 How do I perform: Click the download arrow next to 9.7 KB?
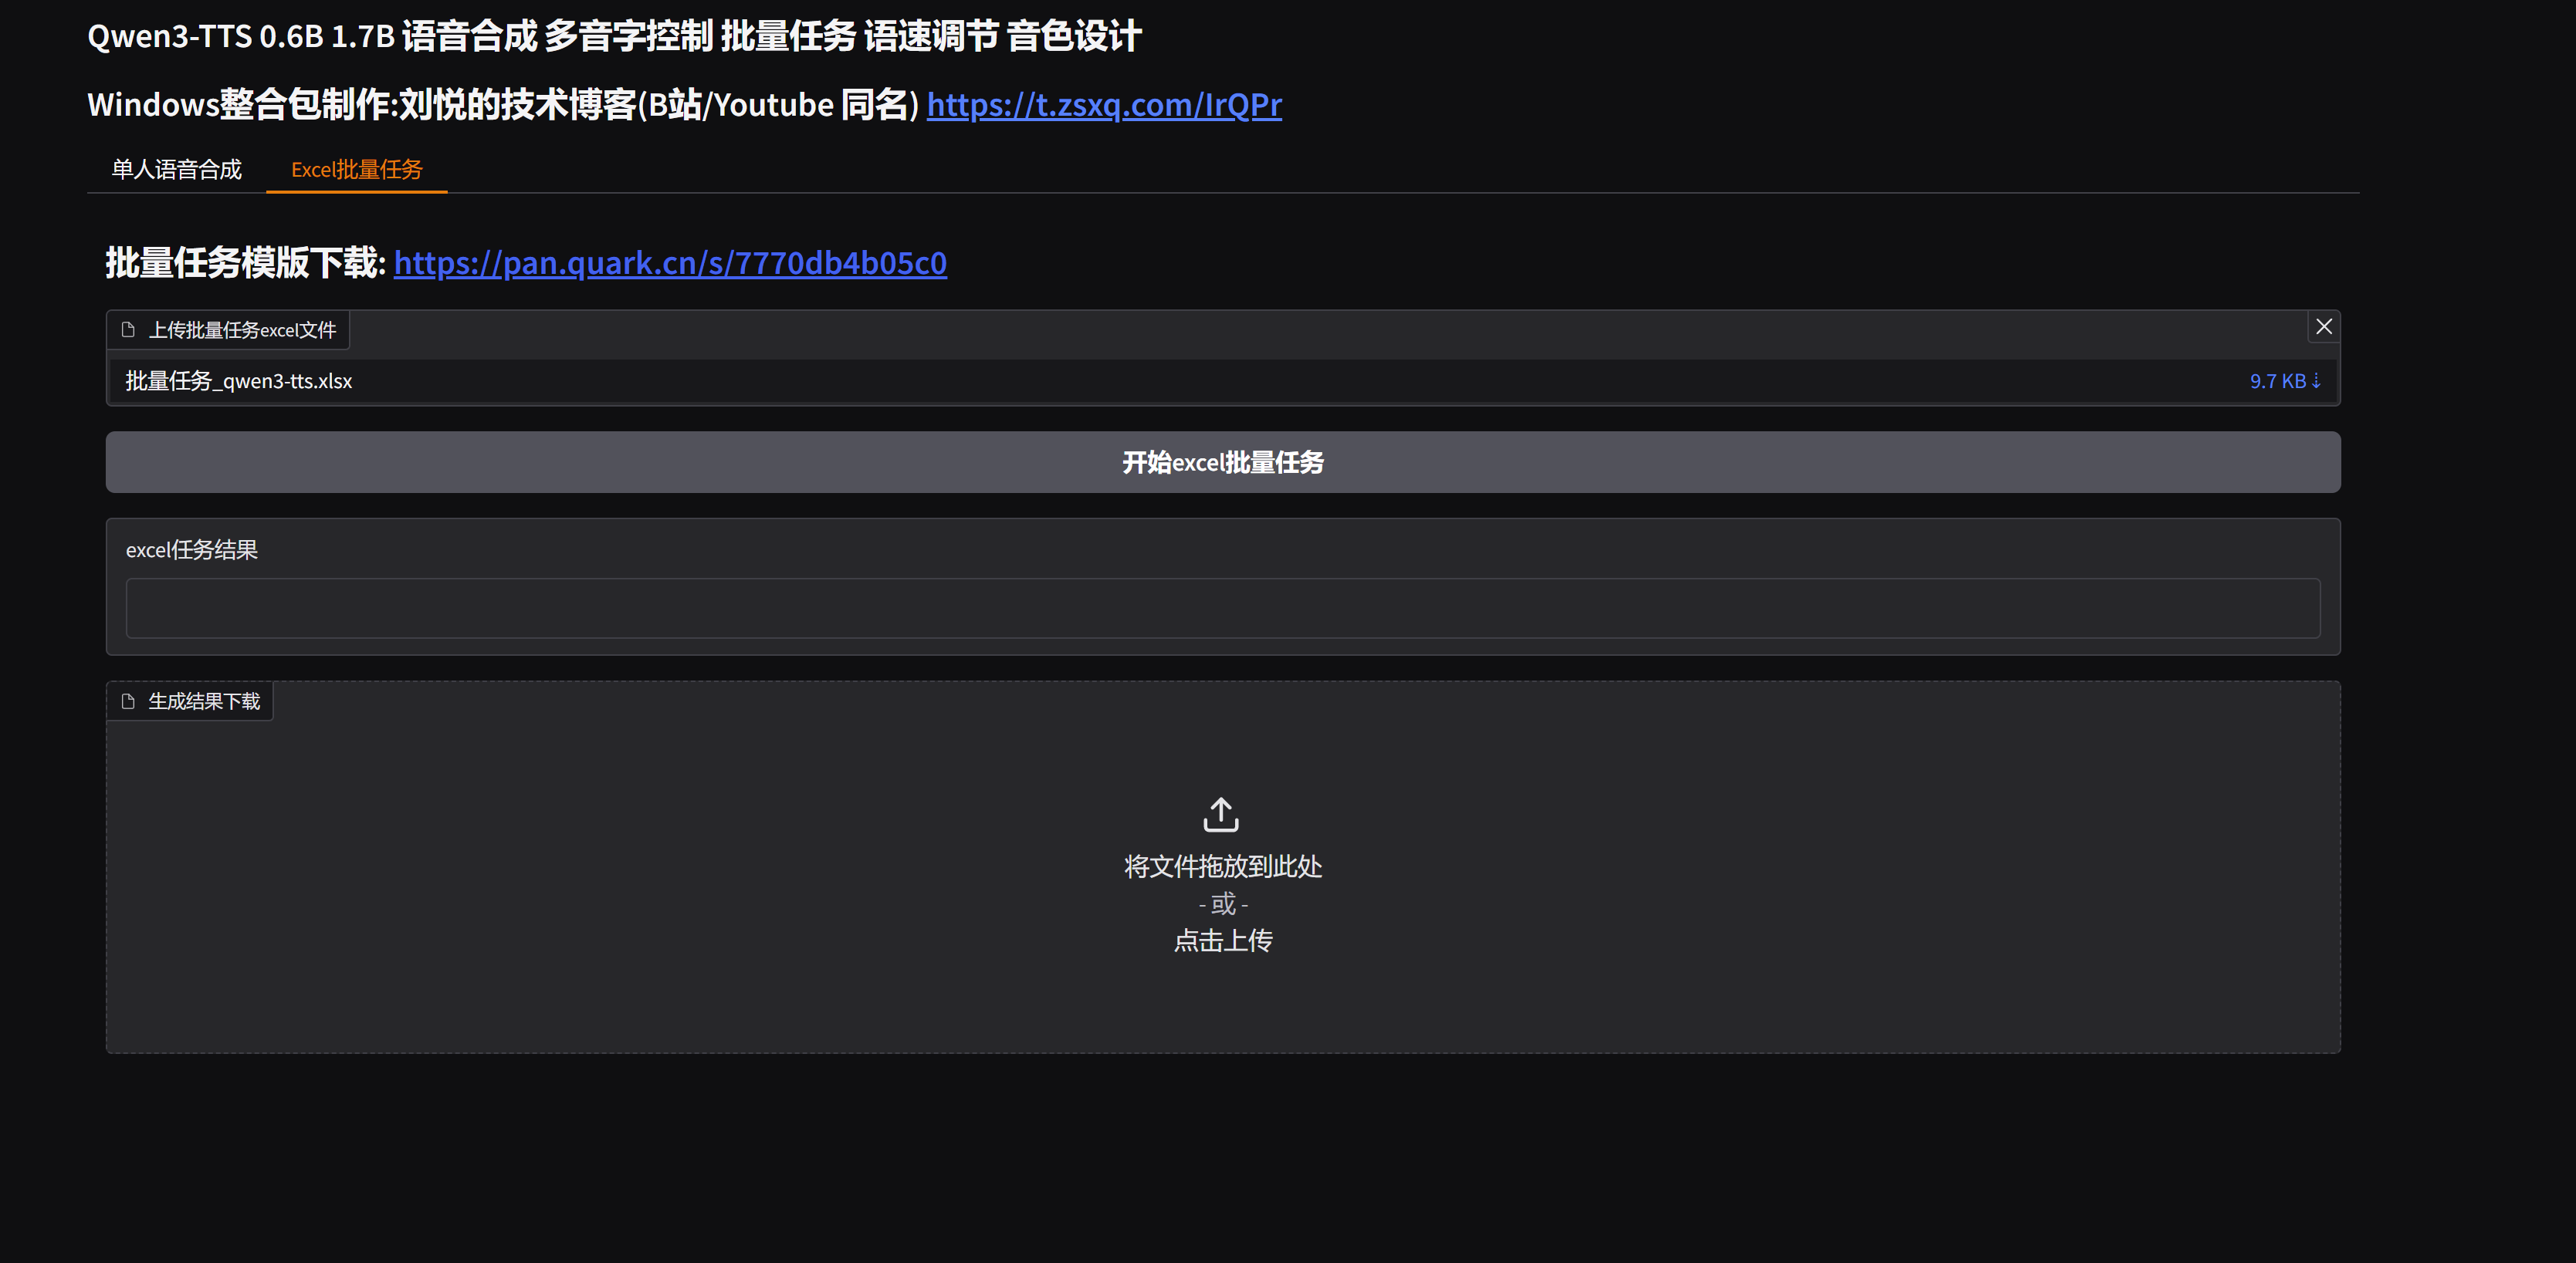tap(2318, 380)
